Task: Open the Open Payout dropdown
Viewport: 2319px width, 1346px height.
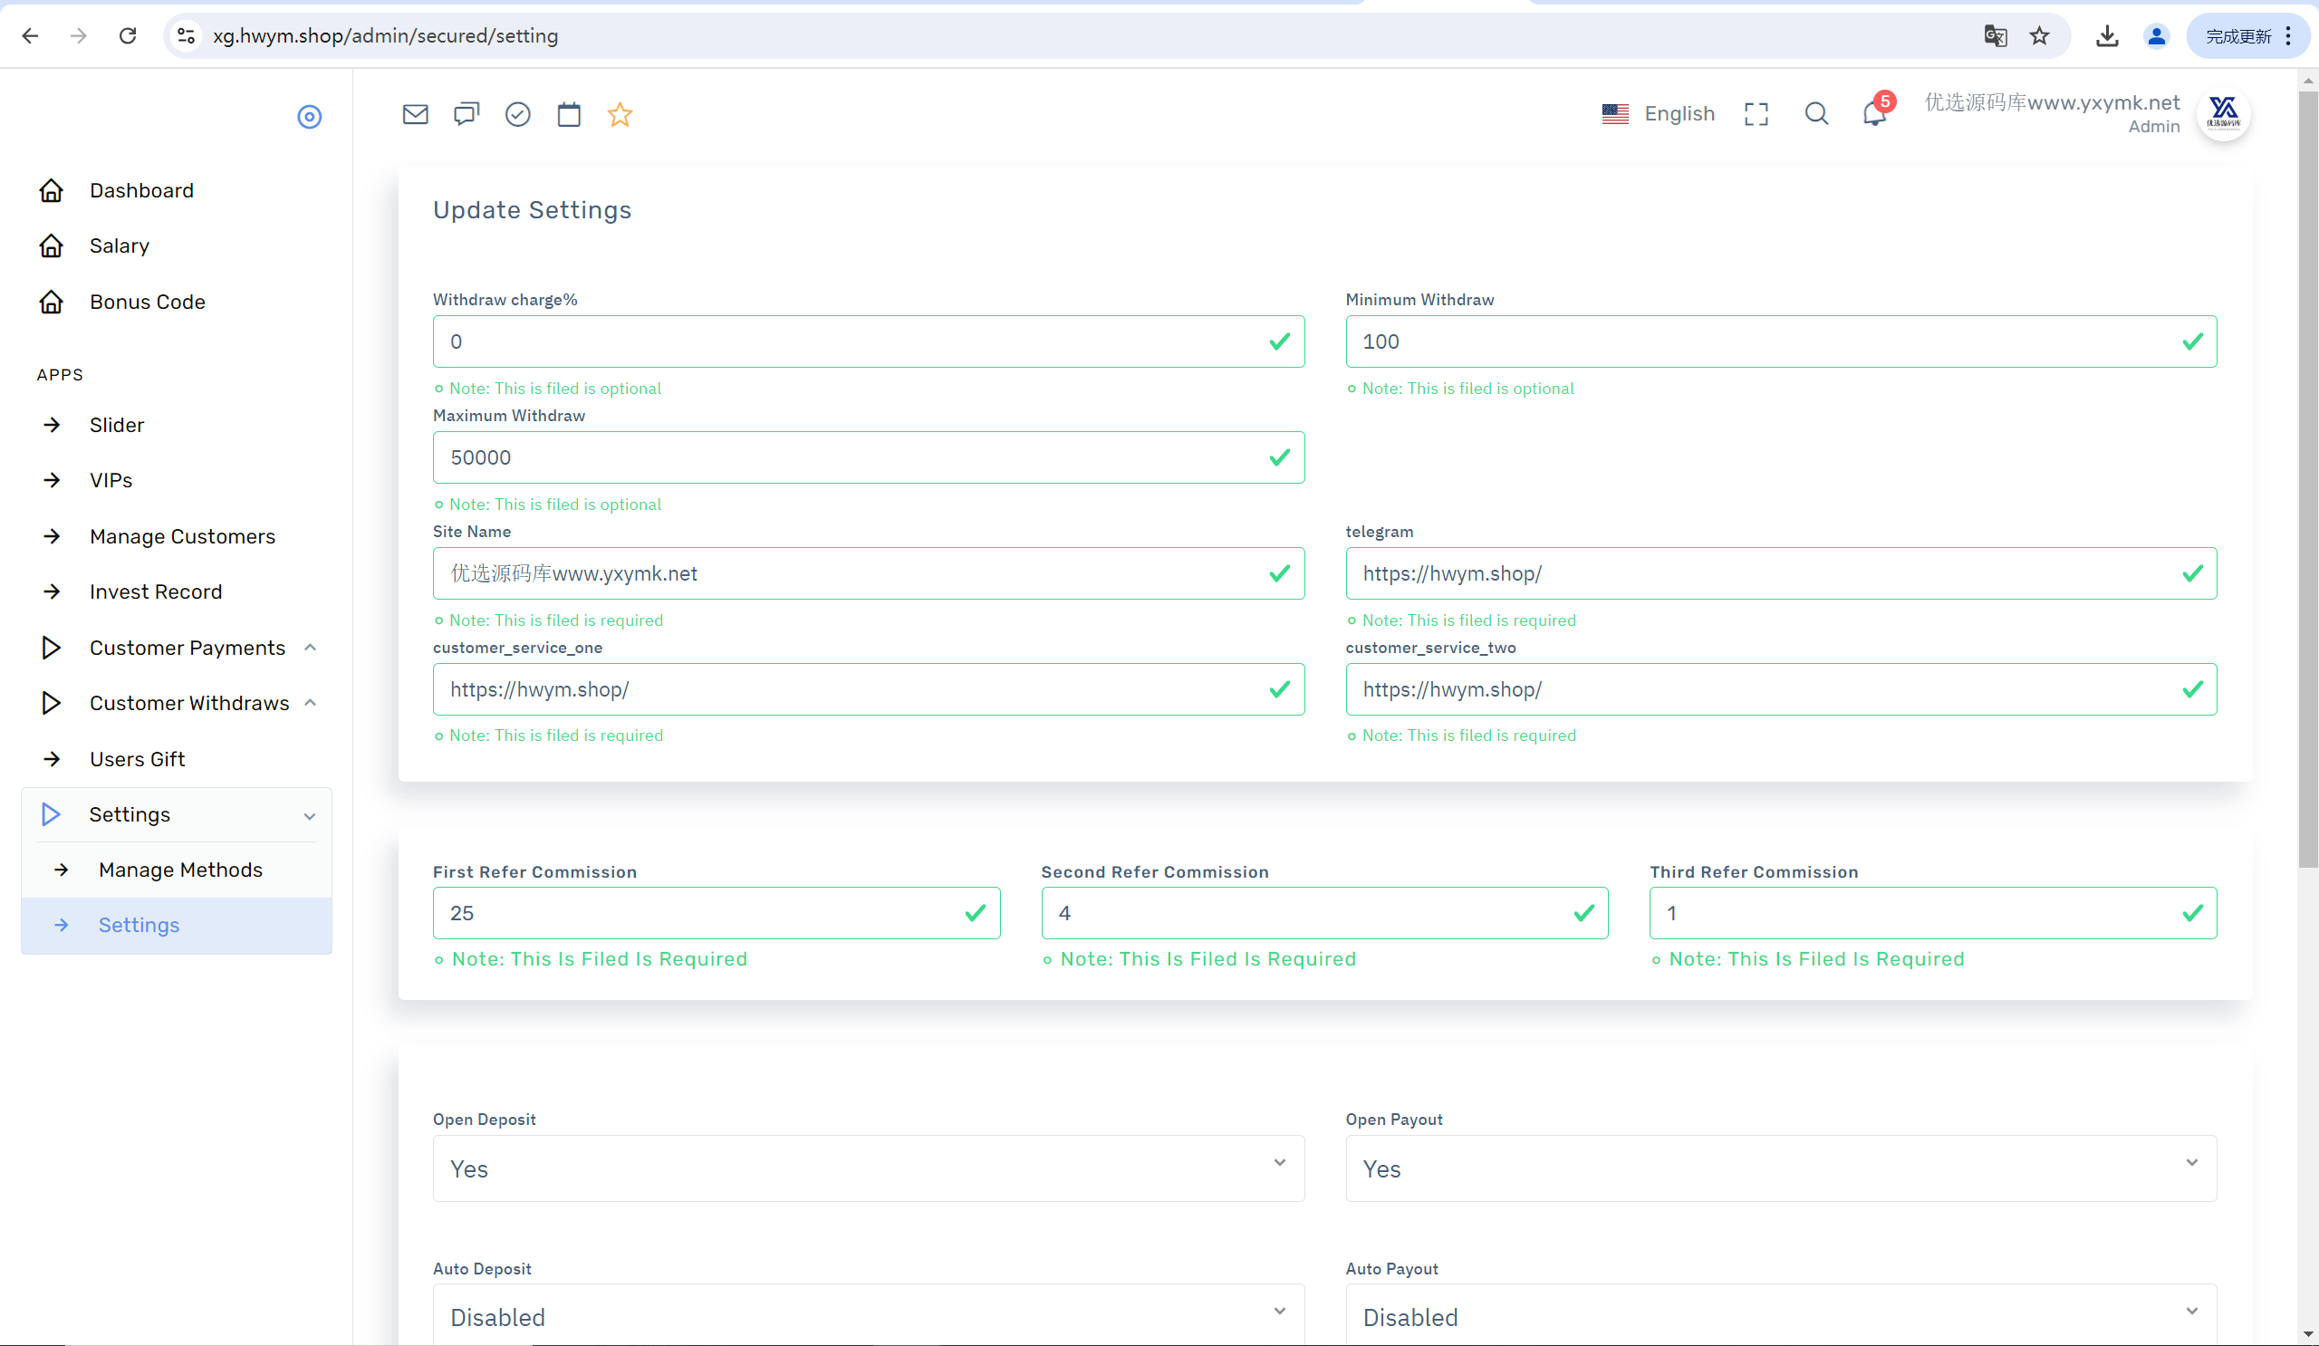Action: coord(1780,1168)
